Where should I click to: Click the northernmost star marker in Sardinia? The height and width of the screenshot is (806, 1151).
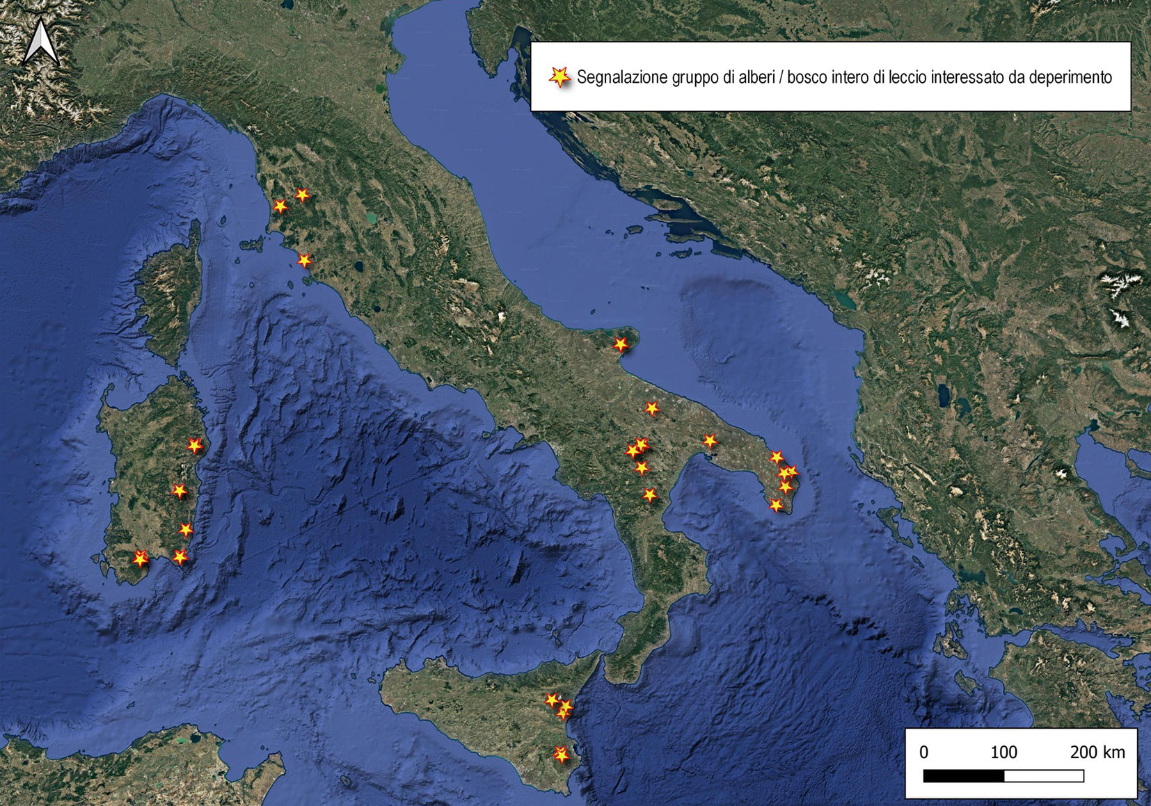coord(195,445)
